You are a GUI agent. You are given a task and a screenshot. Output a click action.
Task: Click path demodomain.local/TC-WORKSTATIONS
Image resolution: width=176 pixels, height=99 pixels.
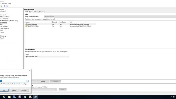[80, 26]
